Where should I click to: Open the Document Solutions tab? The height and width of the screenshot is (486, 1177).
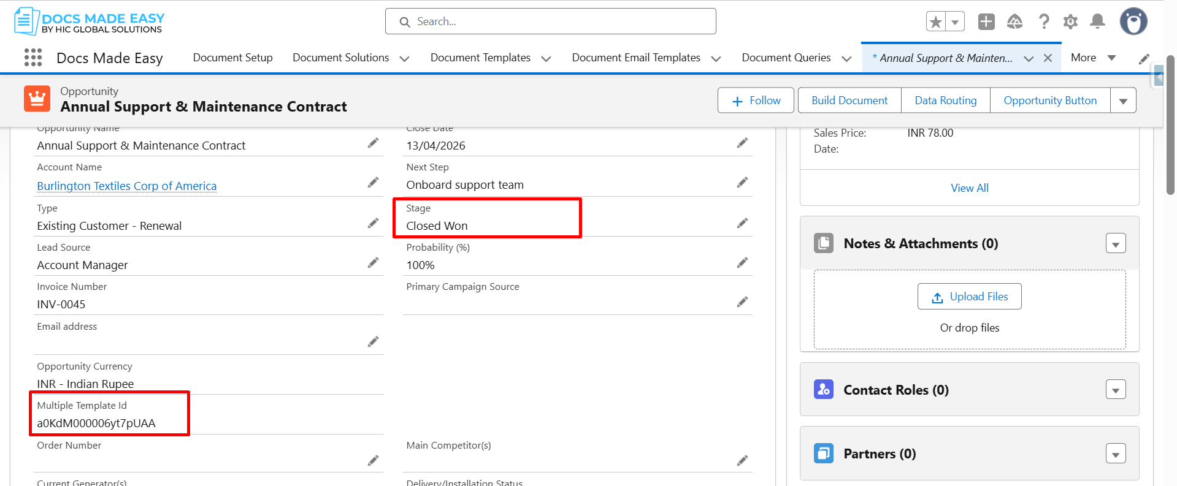(341, 58)
